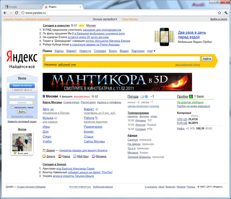Open the Схема метро link
231x199 pixels.
71,102
